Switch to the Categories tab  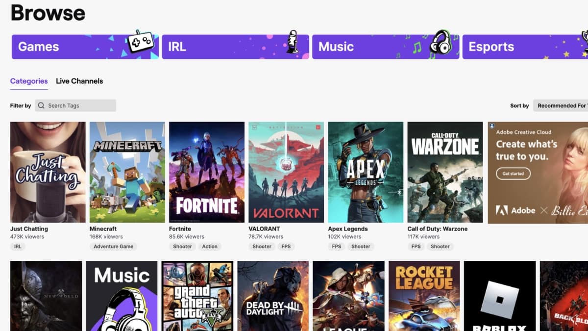tap(29, 81)
